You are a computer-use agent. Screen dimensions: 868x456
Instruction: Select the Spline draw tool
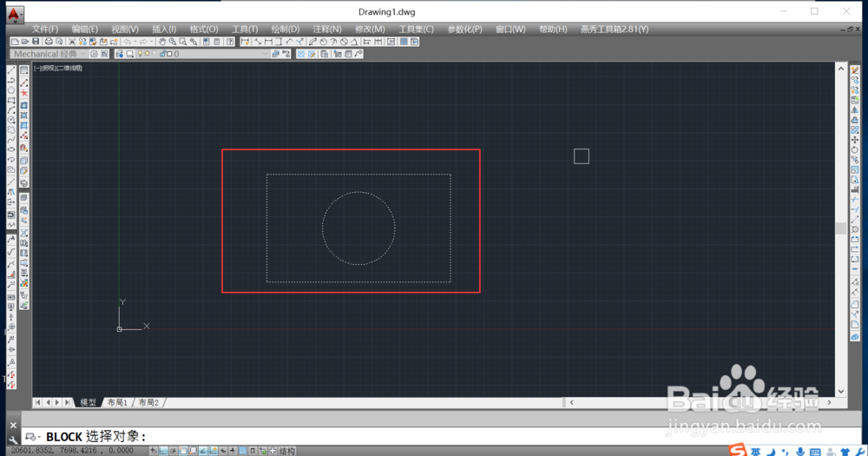coord(11,140)
